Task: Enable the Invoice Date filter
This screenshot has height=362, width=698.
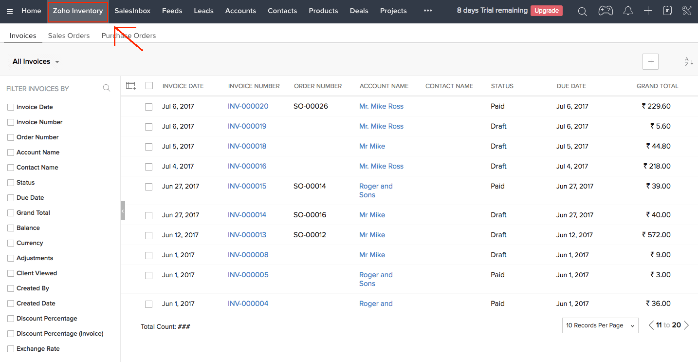Action: click(11, 107)
